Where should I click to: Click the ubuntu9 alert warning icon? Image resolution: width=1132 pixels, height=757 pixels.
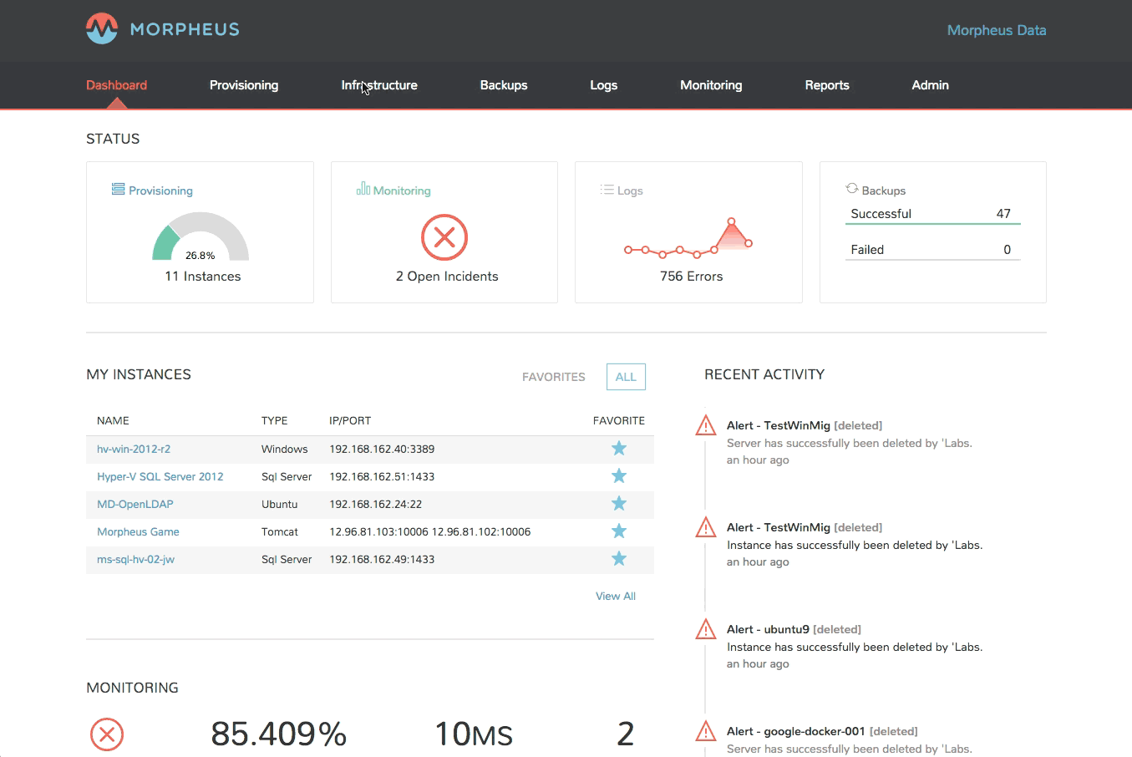(x=706, y=630)
